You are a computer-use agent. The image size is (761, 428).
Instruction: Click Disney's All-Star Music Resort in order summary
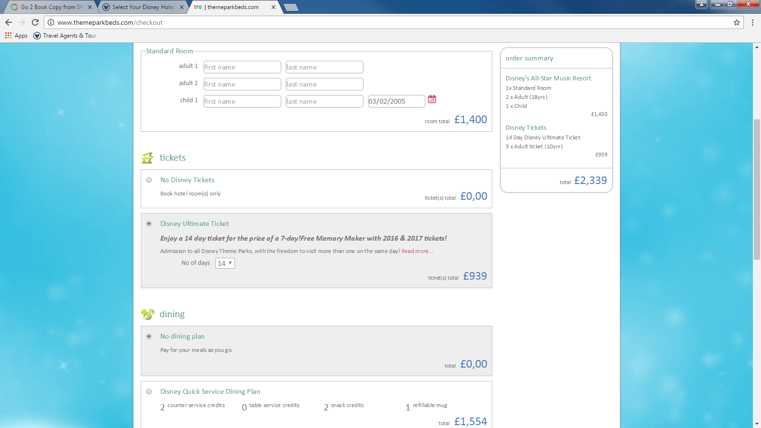548,78
